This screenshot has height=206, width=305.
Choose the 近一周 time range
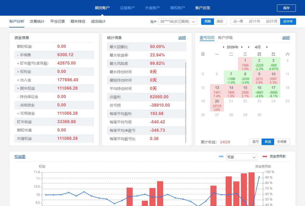coord(238,21)
